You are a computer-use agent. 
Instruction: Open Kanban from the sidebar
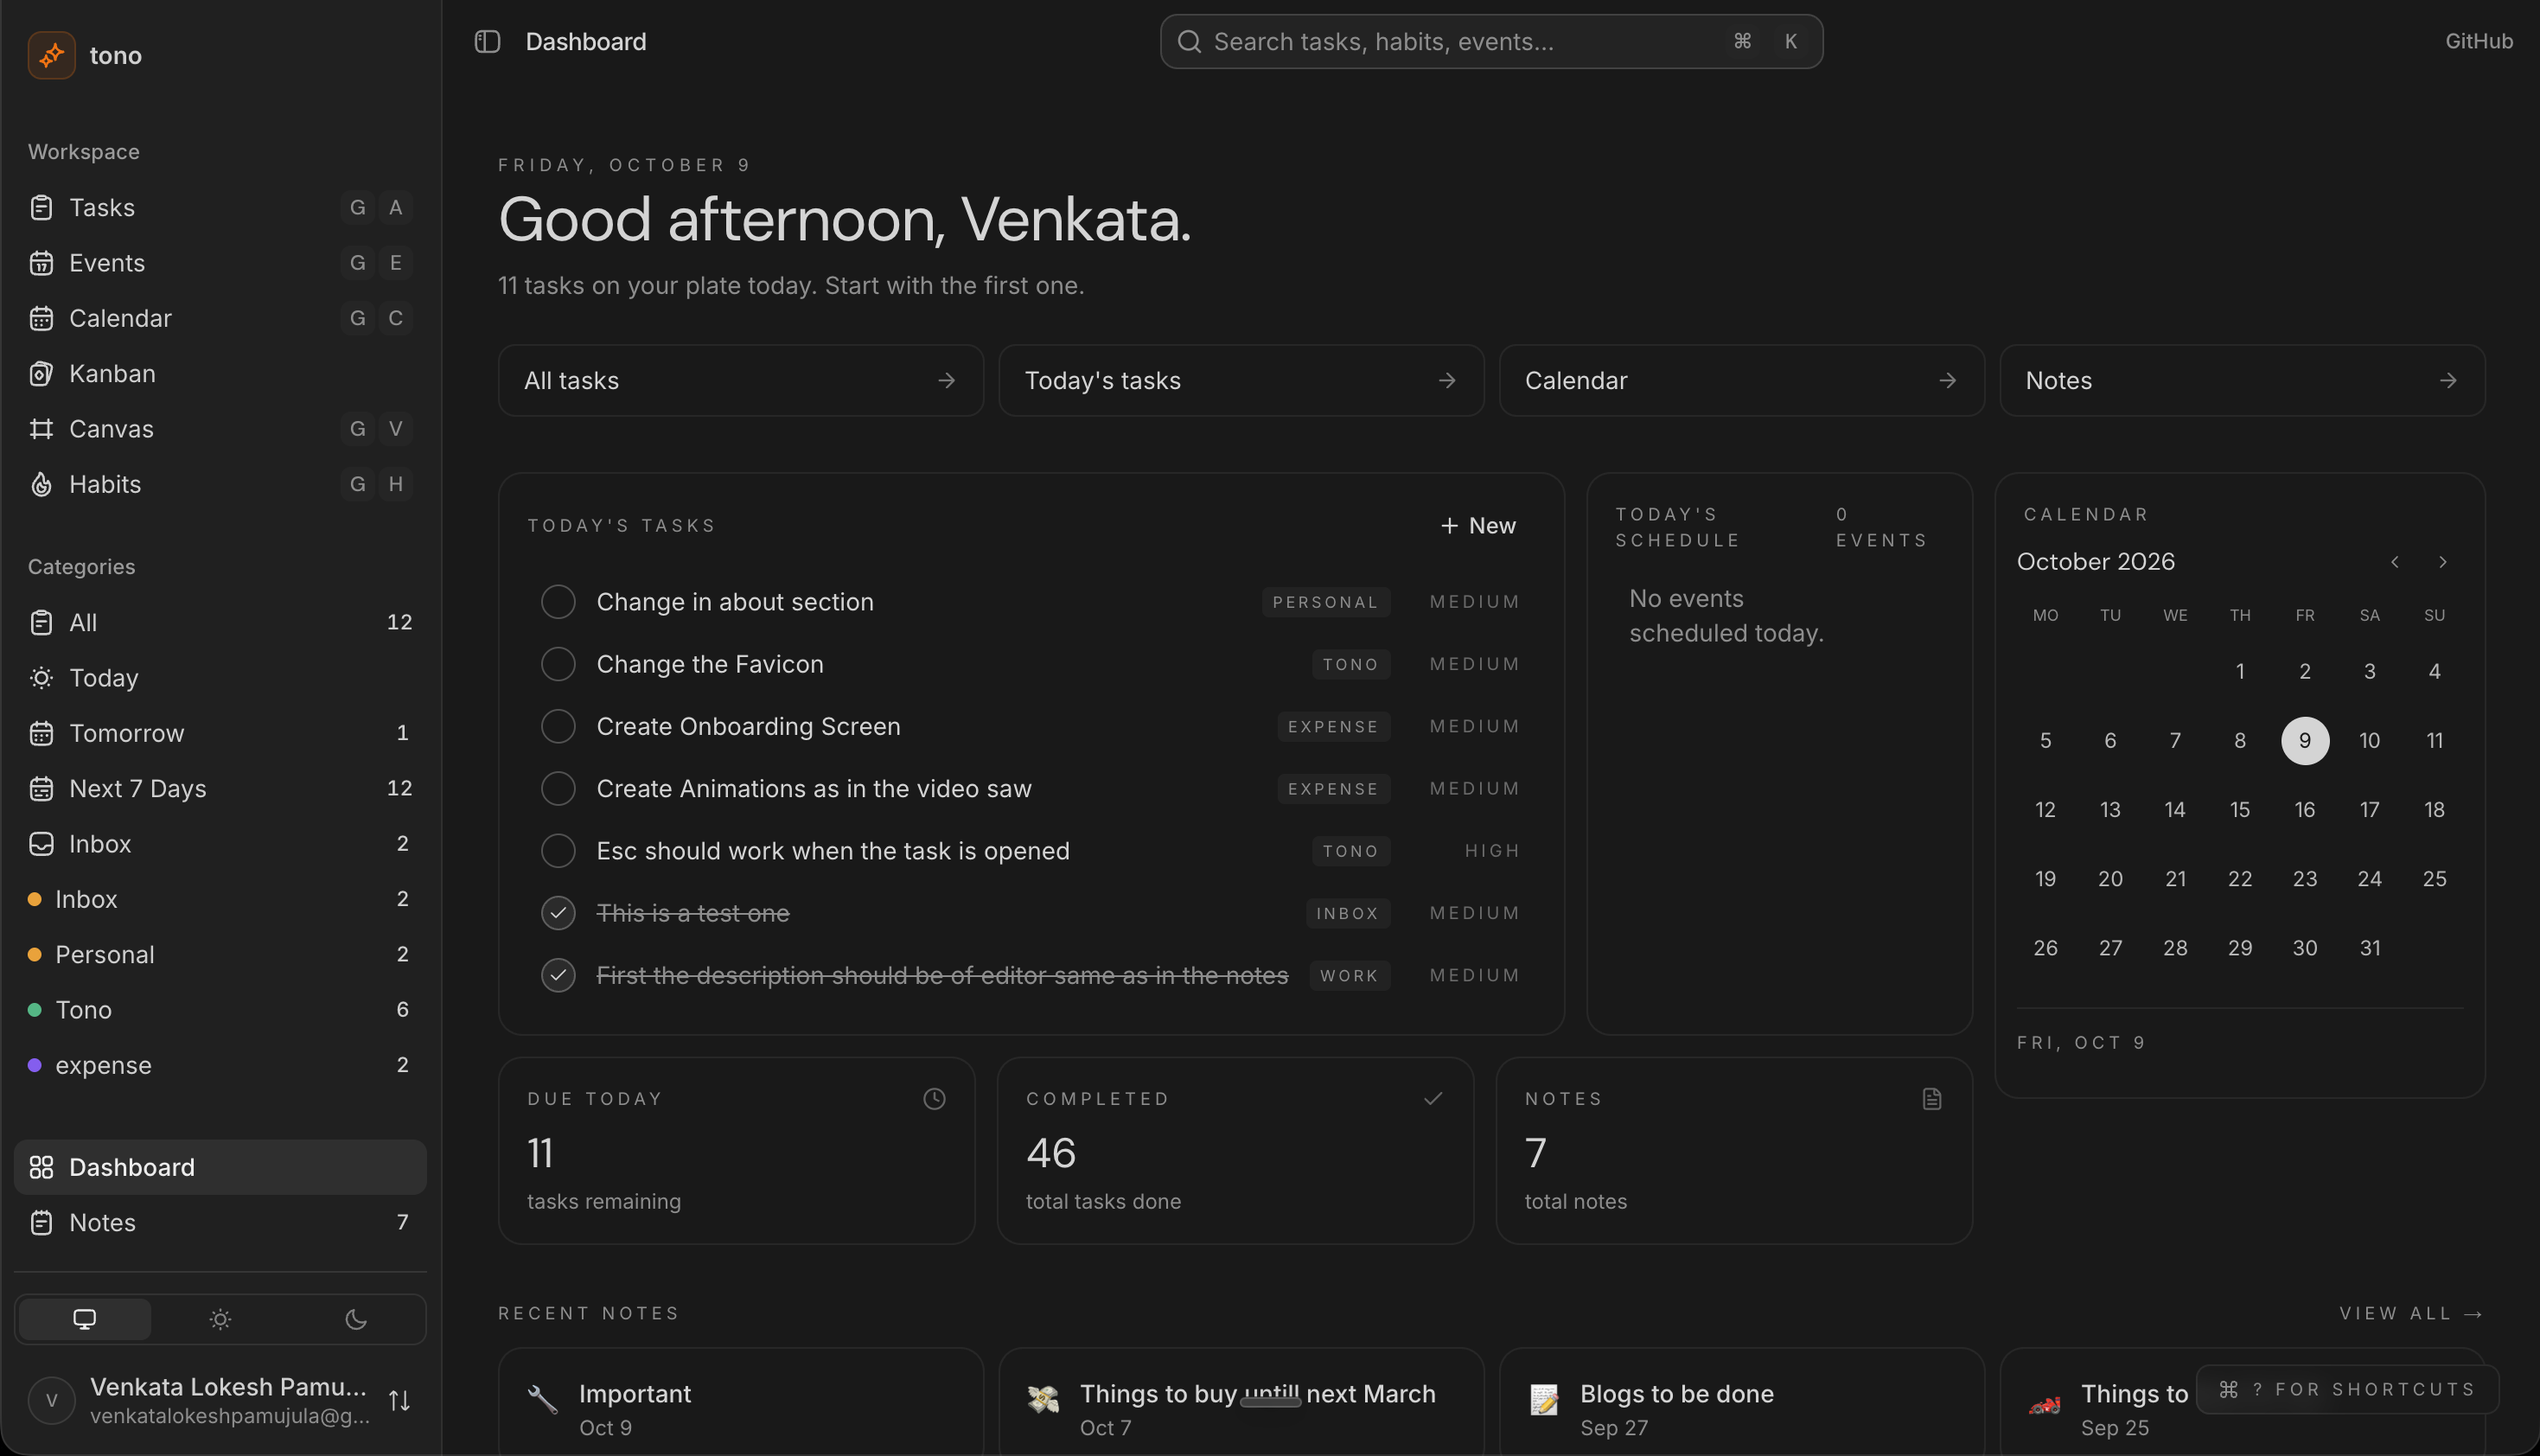[220, 373]
